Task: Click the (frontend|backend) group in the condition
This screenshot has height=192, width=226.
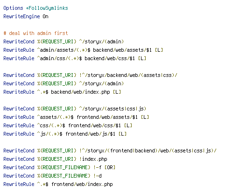Action: tap(132, 151)
